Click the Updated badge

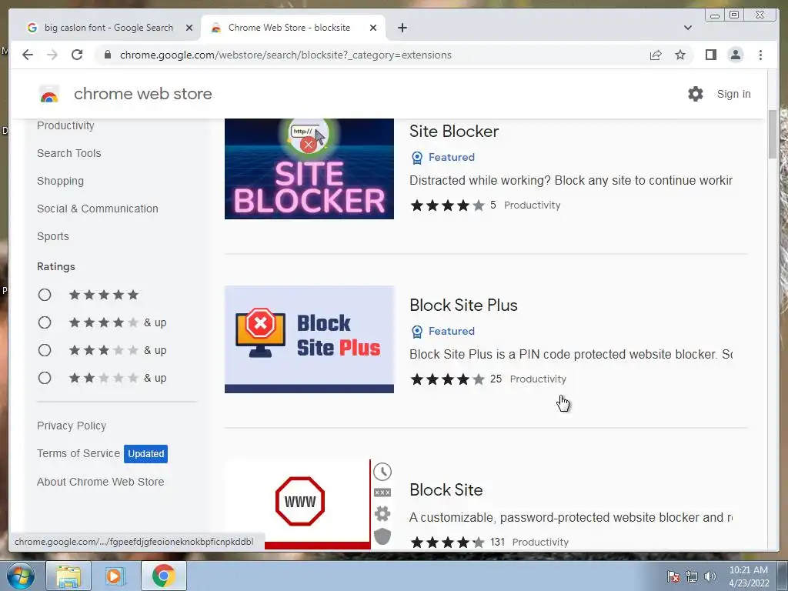tap(145, 454)
